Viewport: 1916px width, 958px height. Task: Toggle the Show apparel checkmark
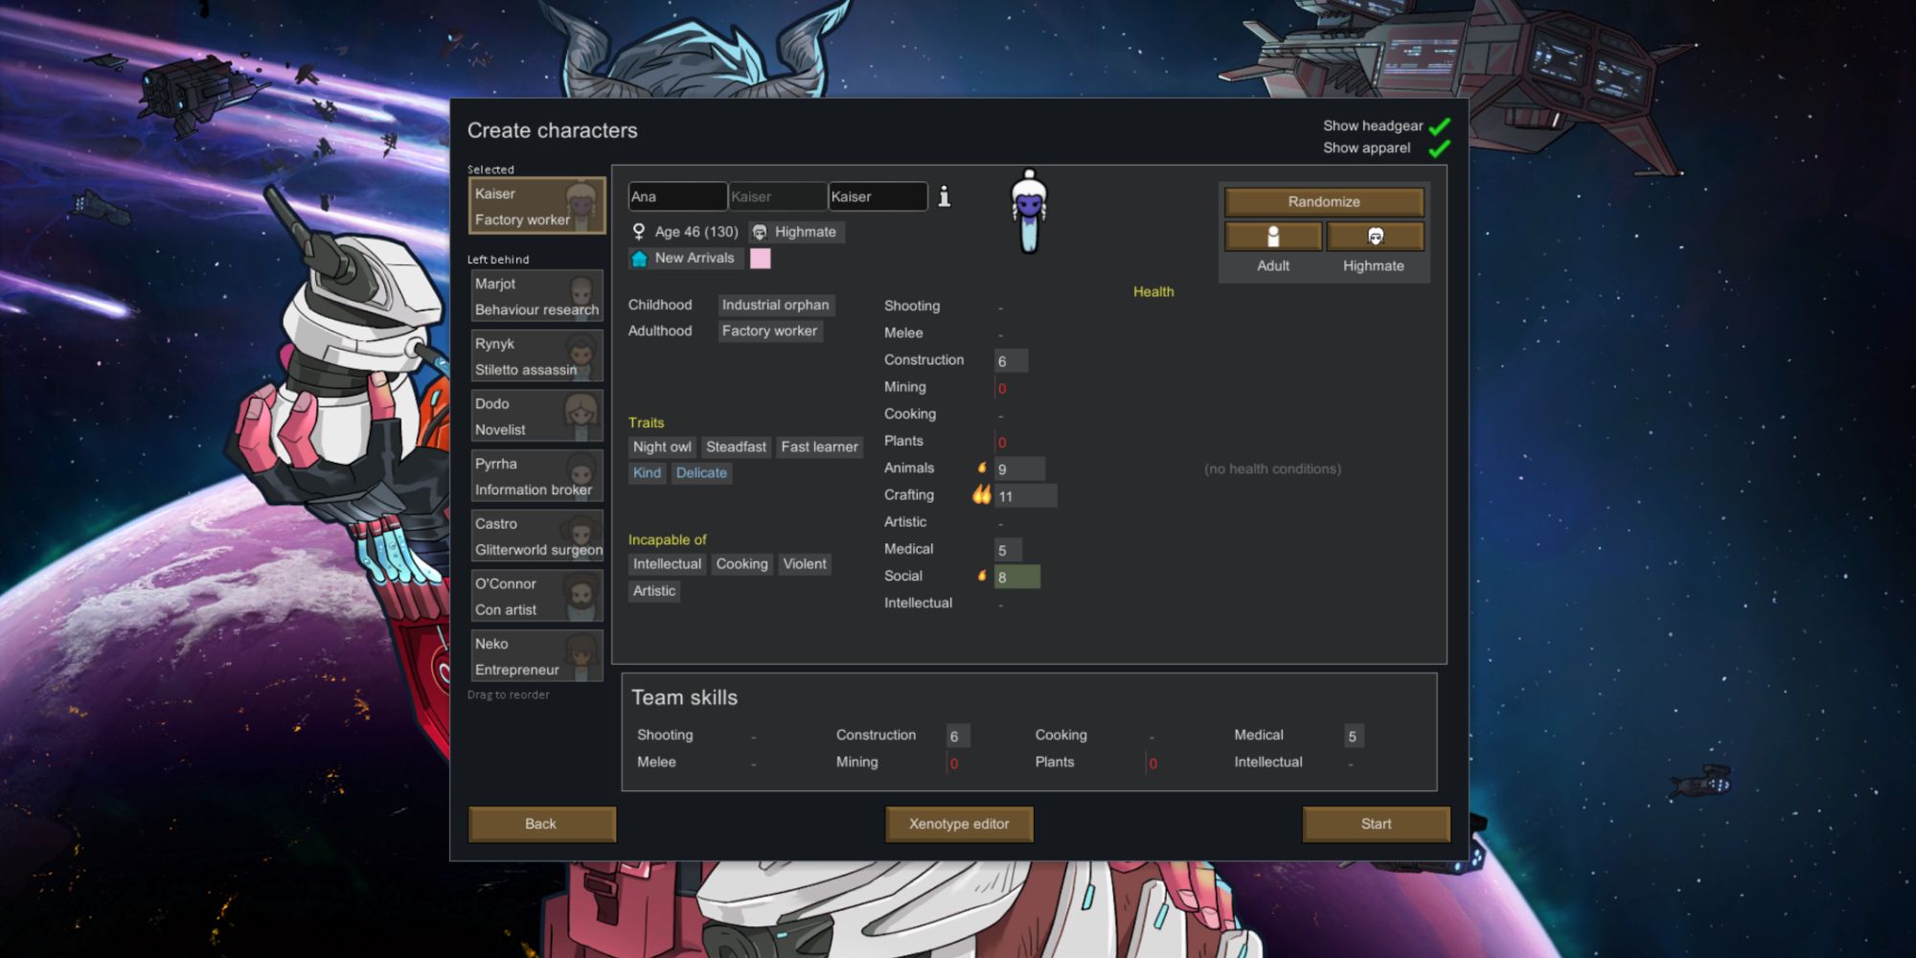coord(1439,148)
